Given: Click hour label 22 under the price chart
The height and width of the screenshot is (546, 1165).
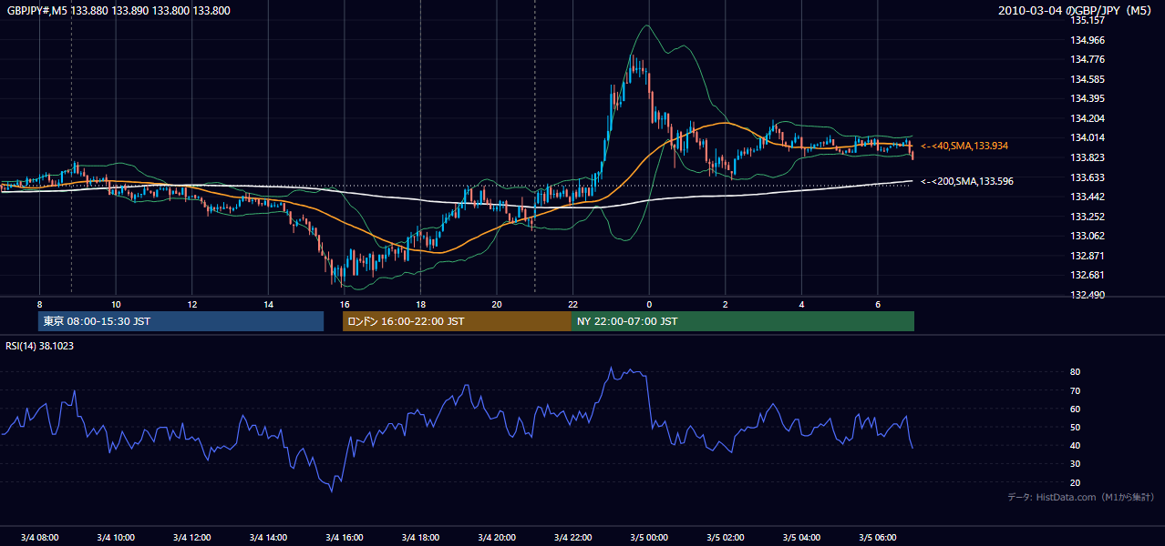Looking at the screenshot, I should [572, 304].
